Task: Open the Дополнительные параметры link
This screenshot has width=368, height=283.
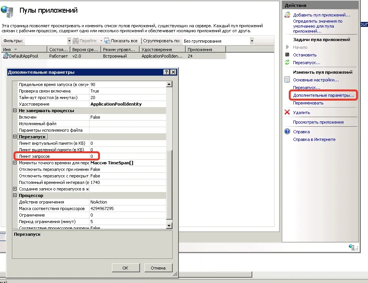Action: (323, 95)
